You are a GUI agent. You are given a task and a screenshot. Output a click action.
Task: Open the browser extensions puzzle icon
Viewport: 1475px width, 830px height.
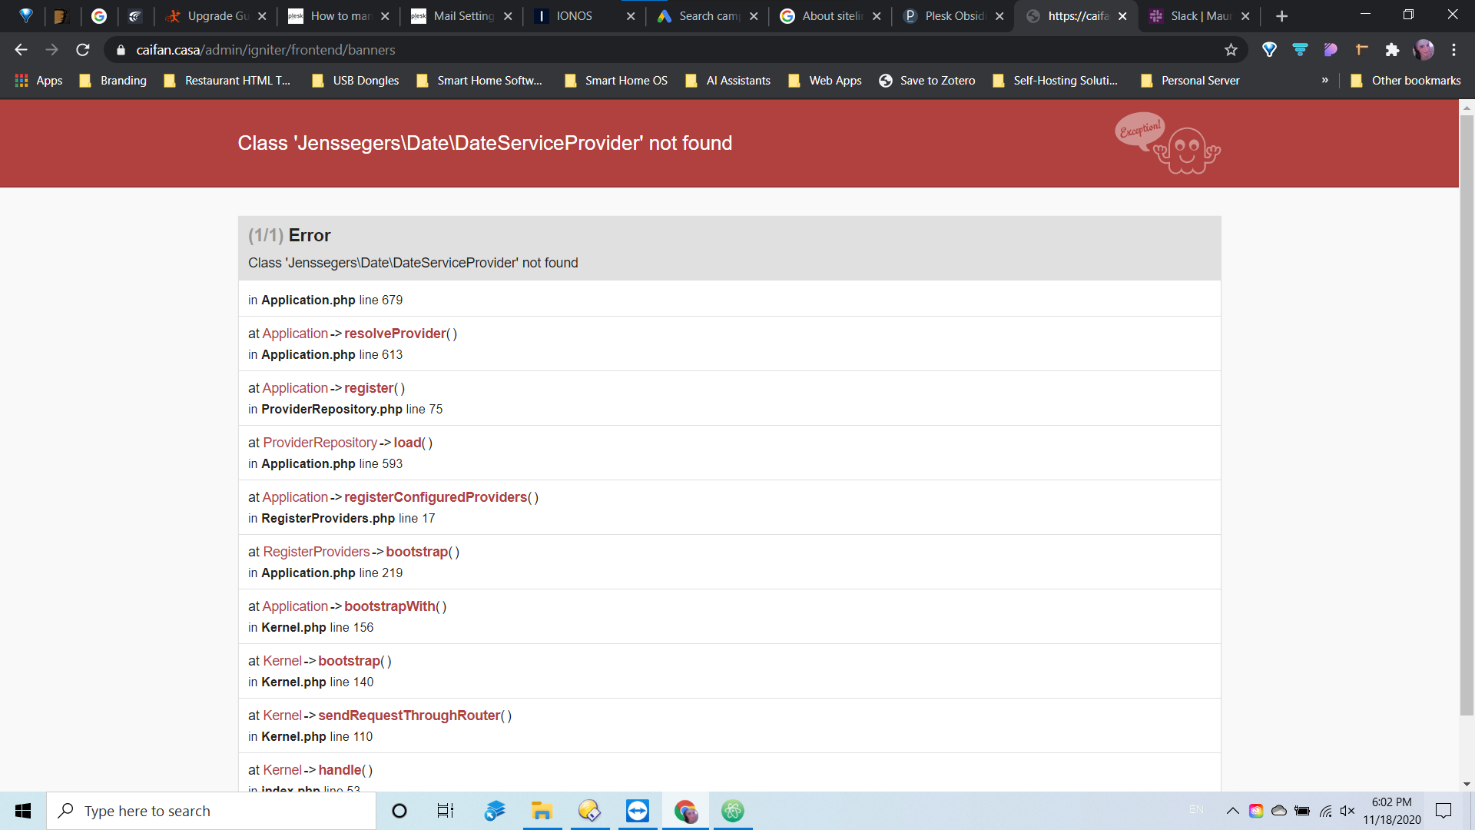coord(1392,50)
